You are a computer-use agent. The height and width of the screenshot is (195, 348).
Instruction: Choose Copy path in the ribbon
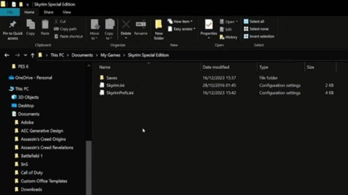pyautogui.click(x=65, y=29)
